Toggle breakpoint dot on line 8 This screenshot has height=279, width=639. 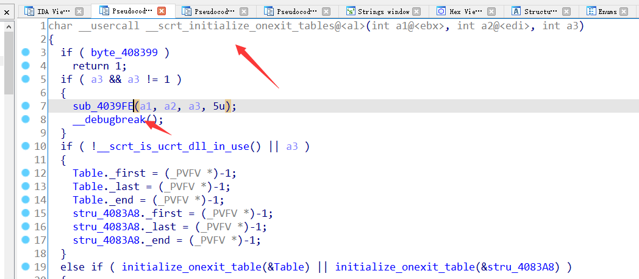pyautogui.click(x=26, y=119)
